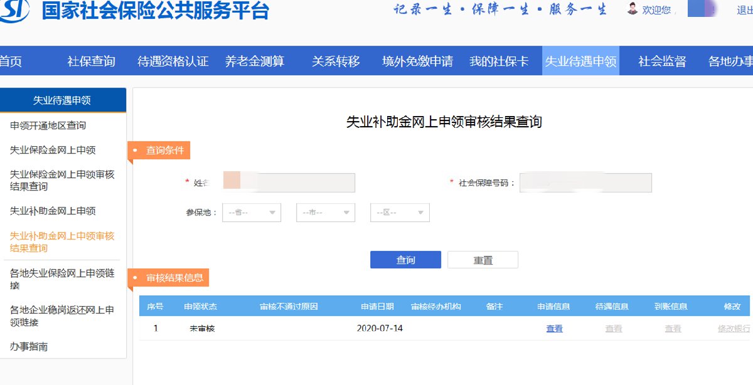Open 办事指南 in left sidebar

point(29,346)
